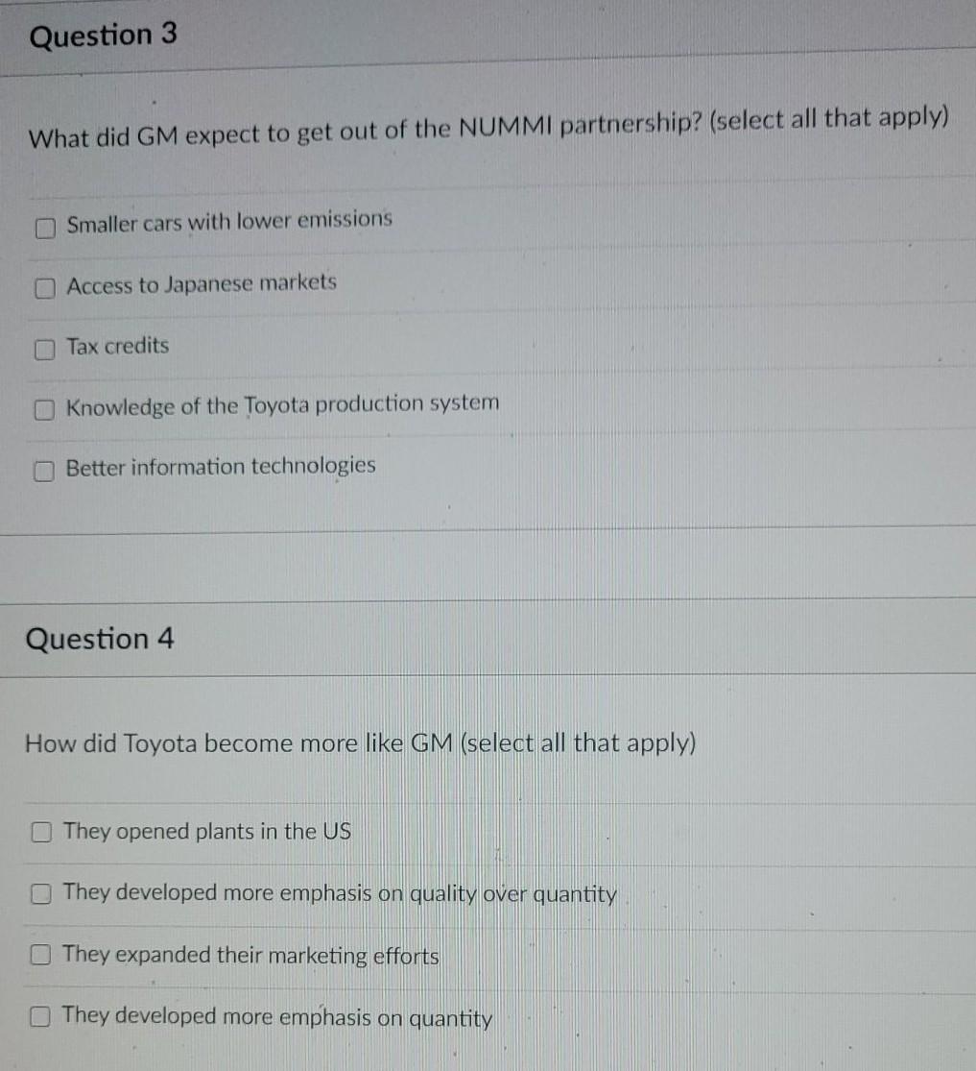Click the Question 3 heading
This screenshot has height=1071, width=976.
(x=102, y=36)
